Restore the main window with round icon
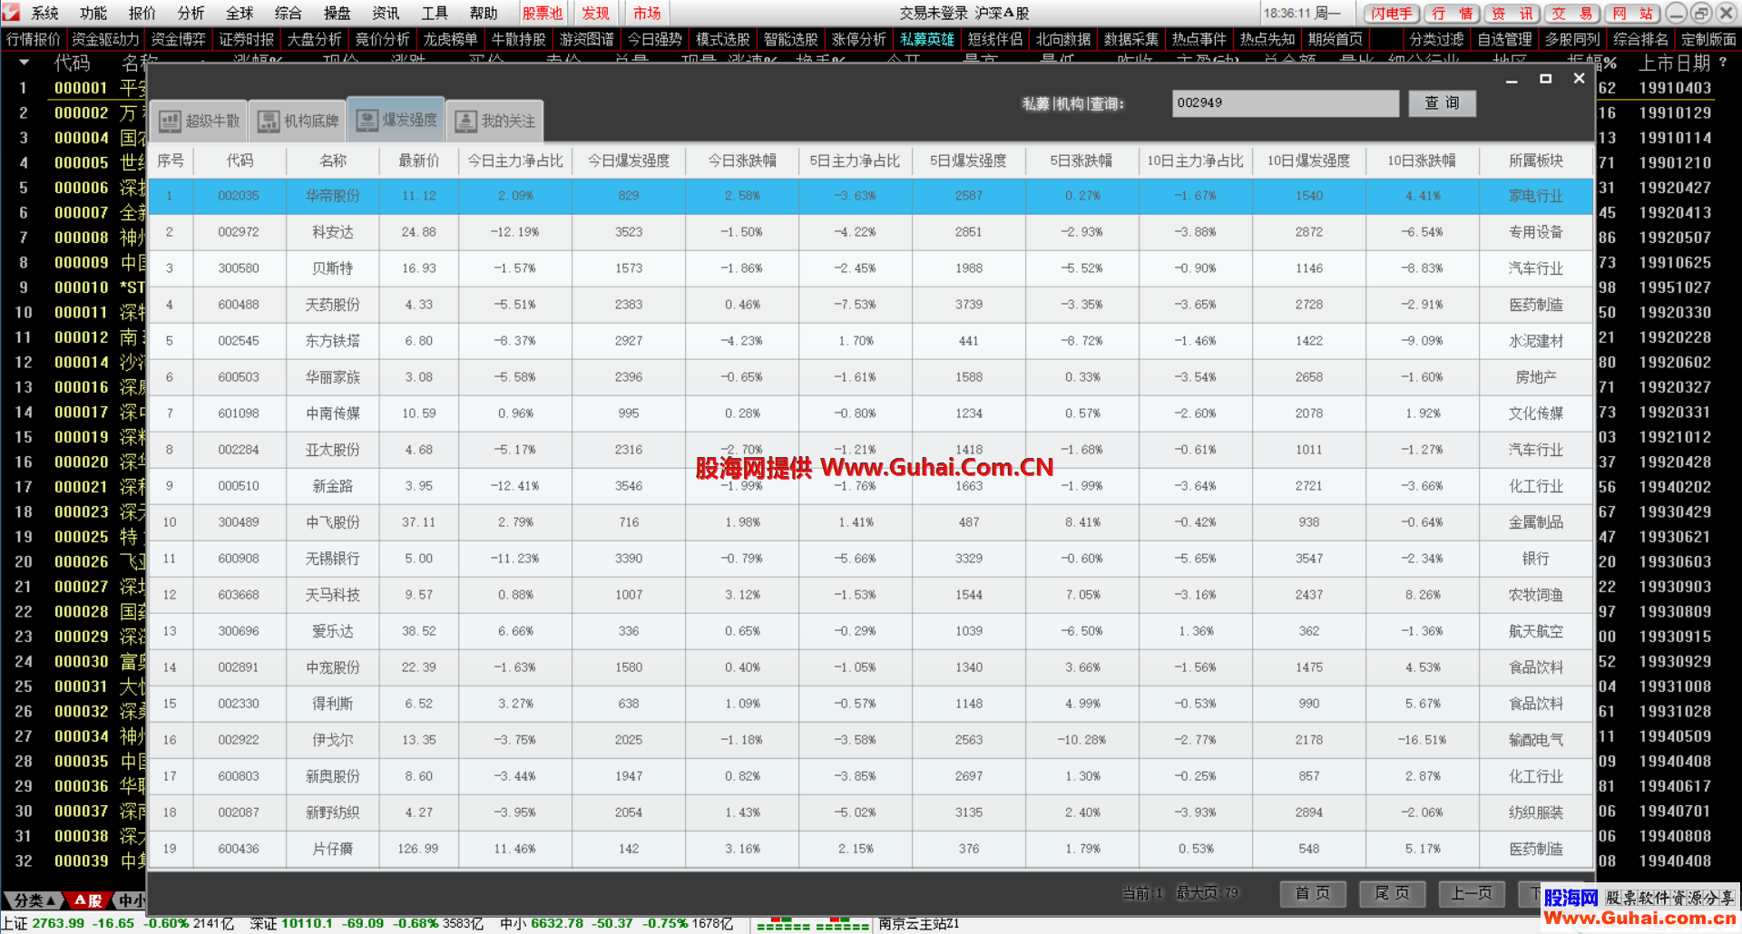Image resolution: width=1742 pixels, height=934 pixels. pyautogui.click(x=1700, y=13)
